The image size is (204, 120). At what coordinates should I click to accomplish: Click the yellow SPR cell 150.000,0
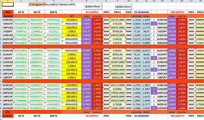72,35
